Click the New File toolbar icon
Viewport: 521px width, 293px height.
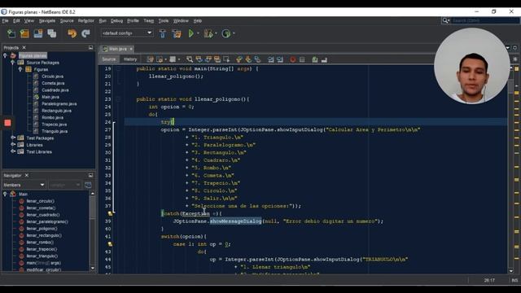[x=11, y=33]
